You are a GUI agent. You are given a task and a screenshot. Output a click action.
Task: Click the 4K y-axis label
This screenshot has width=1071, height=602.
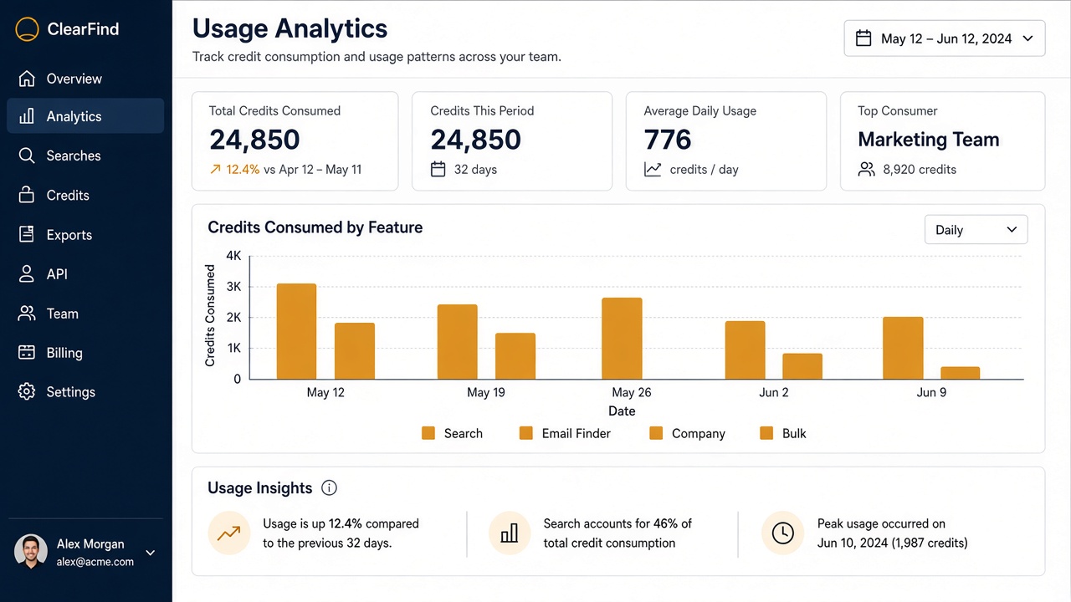[x=233, y=256]
